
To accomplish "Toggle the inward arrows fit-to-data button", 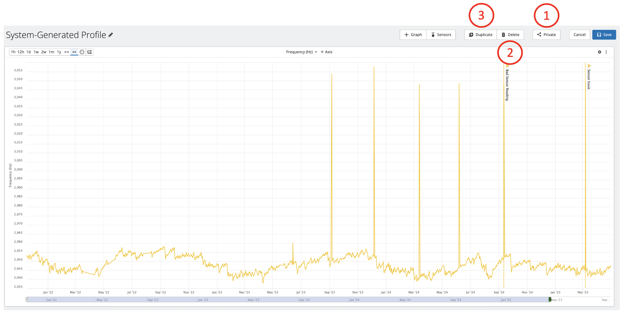I will coord(74,52).
